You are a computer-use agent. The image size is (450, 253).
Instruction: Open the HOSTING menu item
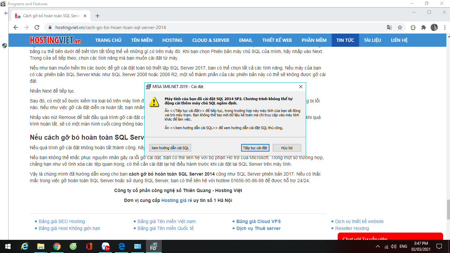[172, 40]
